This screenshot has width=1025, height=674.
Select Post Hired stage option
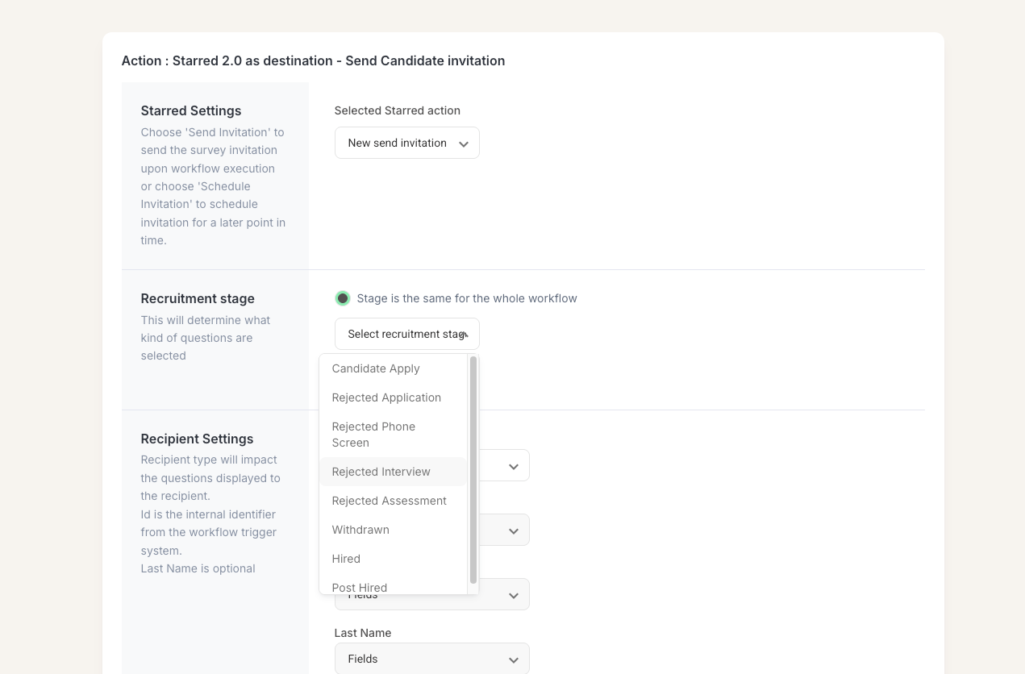tap(393, 586)
